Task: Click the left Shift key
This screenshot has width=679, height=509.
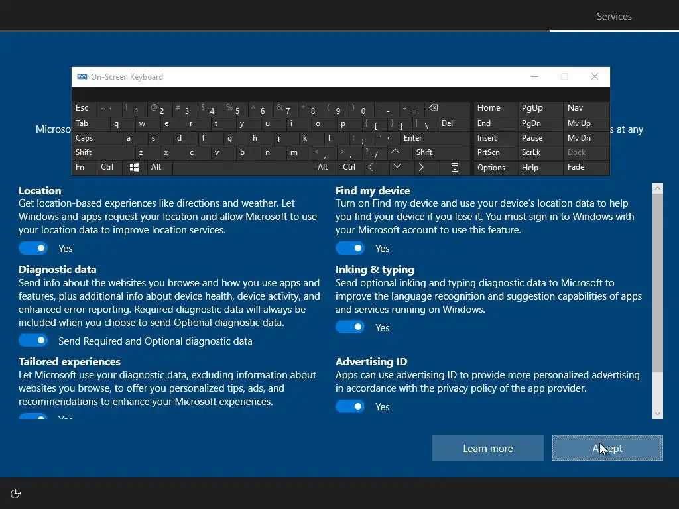Action: (103, 152)
